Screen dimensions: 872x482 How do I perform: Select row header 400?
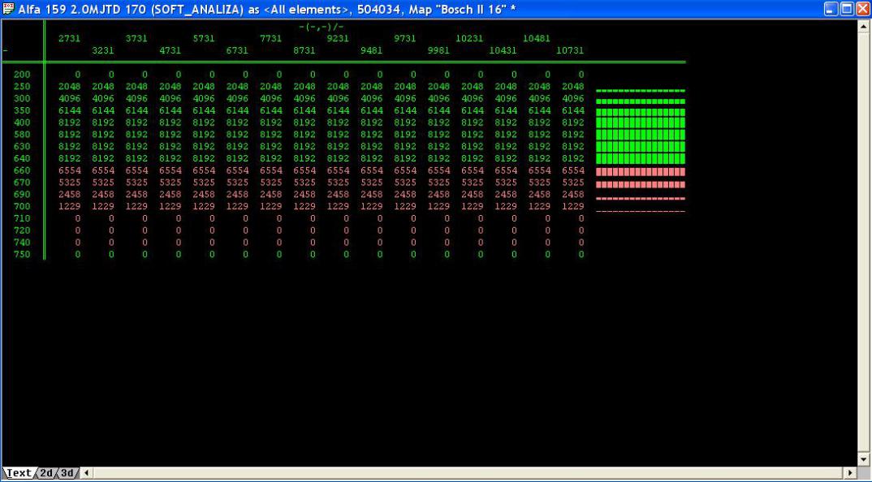pos(22,123)
